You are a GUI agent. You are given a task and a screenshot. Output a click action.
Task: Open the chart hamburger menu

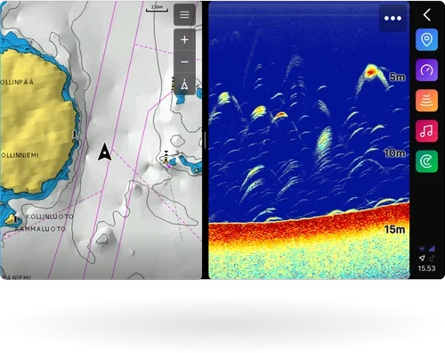coord(184,14)
